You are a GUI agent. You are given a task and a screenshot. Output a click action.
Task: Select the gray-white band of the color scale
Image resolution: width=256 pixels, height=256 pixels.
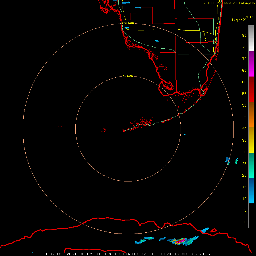[251, 38]
